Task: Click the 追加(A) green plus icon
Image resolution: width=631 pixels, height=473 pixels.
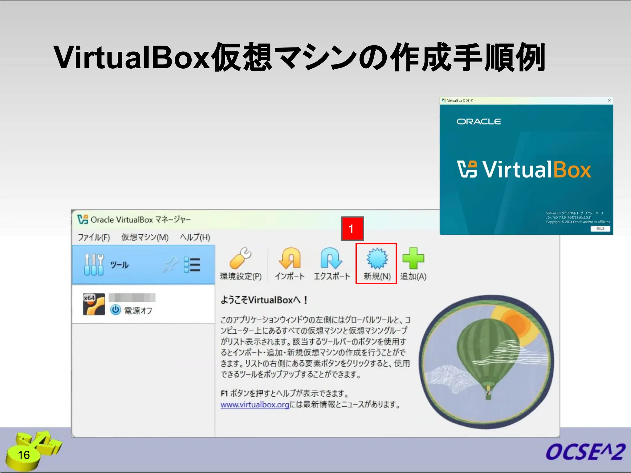Action: (x=413, y=258)
